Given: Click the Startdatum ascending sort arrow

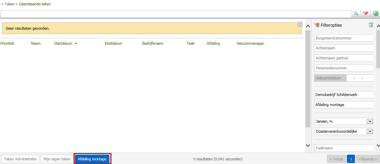Looking at the screenshot, I should [x=76, y=43].
